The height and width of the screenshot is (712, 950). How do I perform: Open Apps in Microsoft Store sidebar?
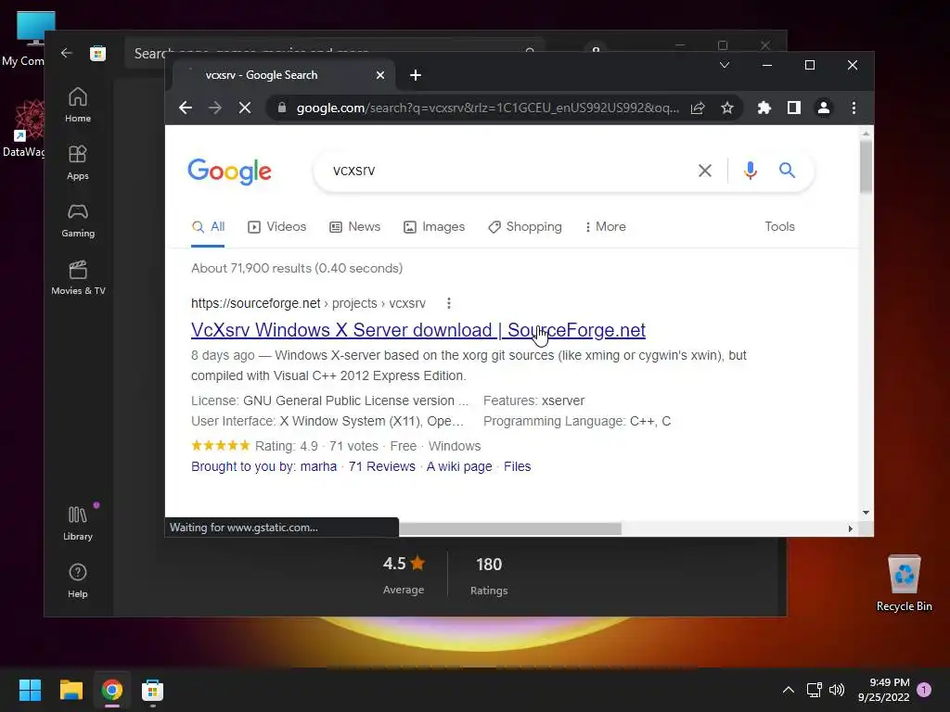tap(78, 163)
